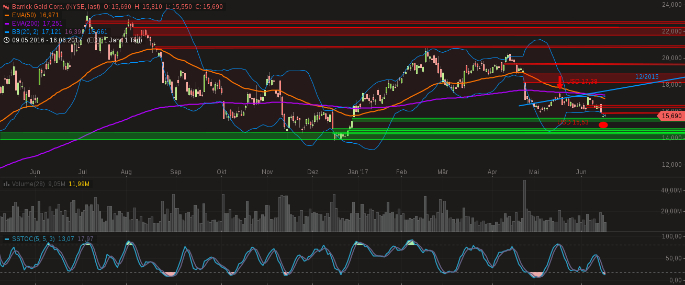Click the clock icon before the date range
Image resolution: width=685 pixels, height=285 pixels.
tap(6, 40)
